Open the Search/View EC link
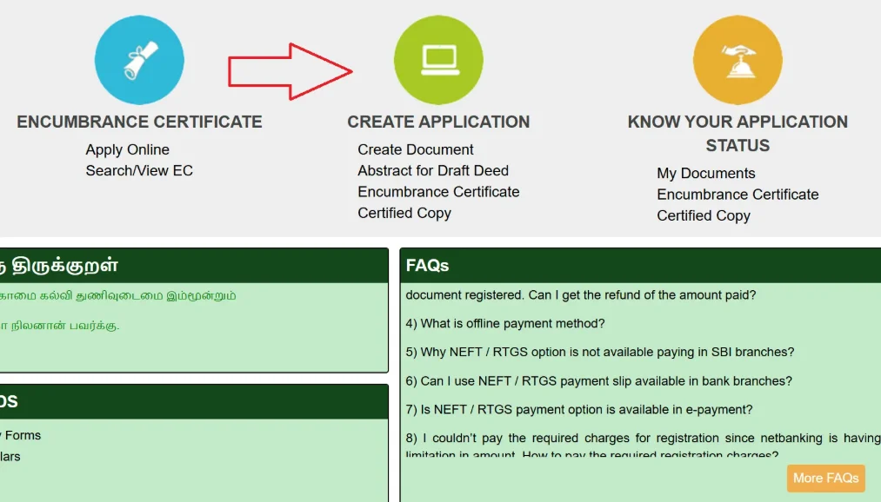The width and height of the screenshot is (881, 502). [x=139, y=170]
